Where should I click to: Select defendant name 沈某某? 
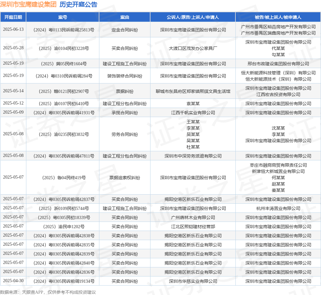278,128
